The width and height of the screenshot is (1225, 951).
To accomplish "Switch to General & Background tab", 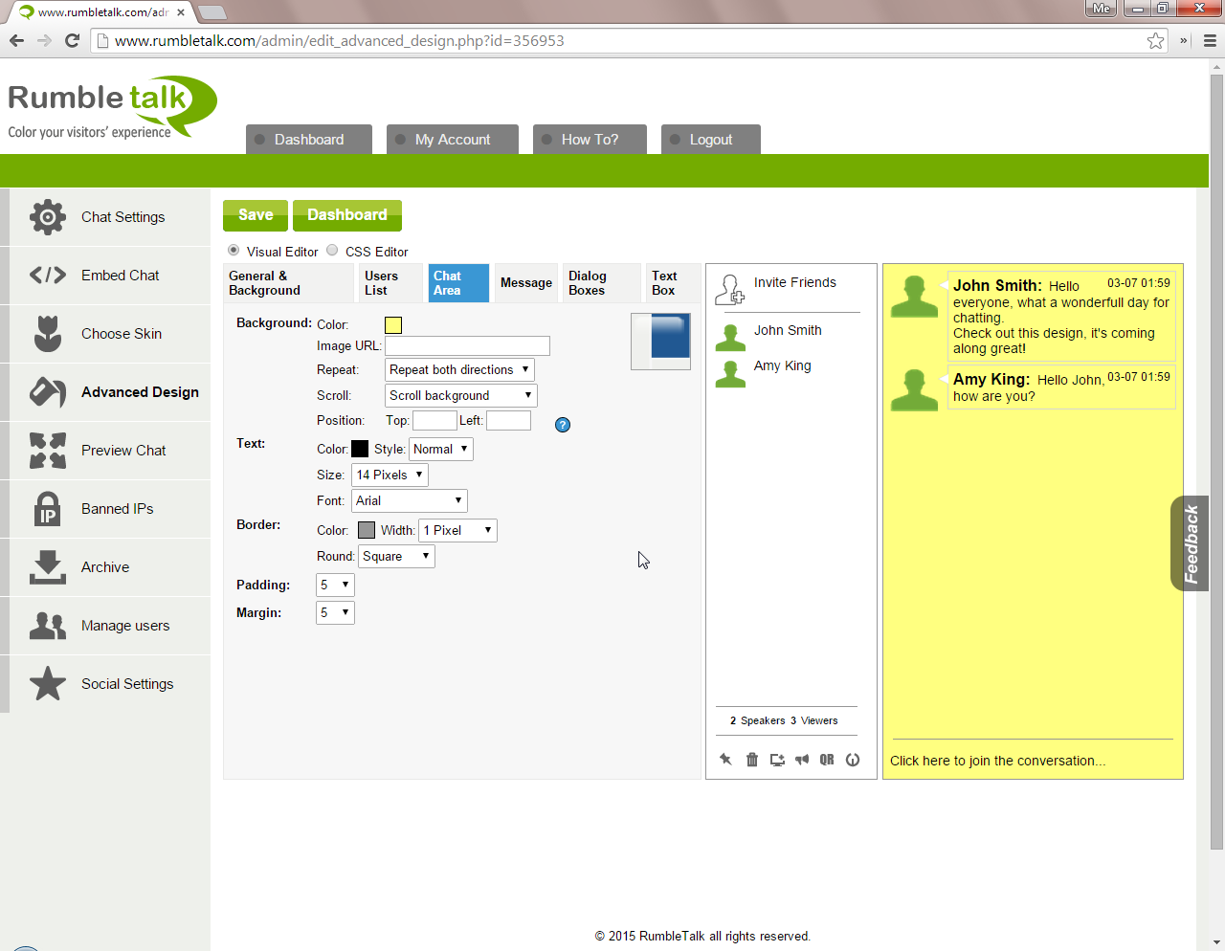I will click(x=288, y=283).
